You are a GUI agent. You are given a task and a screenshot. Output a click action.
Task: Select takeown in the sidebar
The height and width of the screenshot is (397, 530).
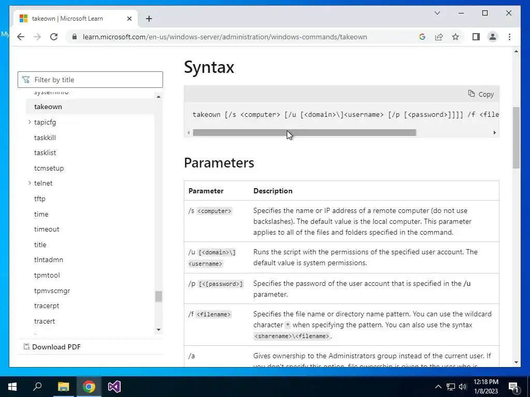48,106
